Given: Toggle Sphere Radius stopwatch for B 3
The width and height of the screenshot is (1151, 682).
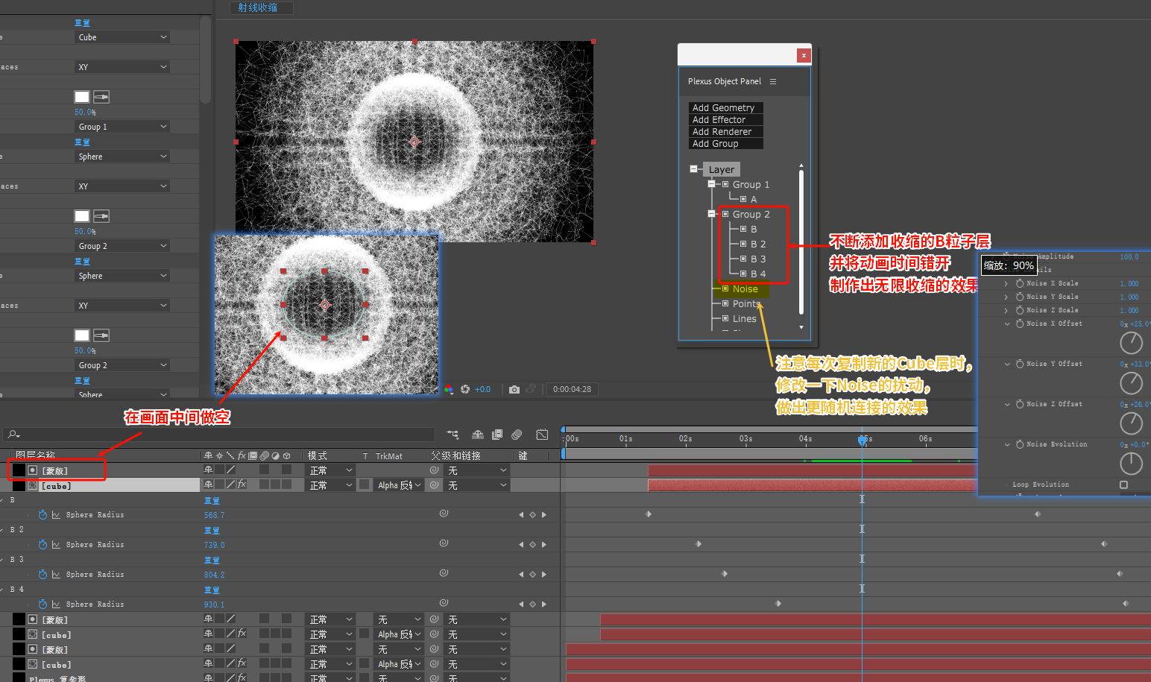Looking at the screenshot, I should tap(42, 575).
